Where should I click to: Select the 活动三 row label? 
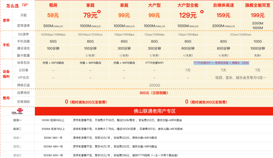click(17, 155)
